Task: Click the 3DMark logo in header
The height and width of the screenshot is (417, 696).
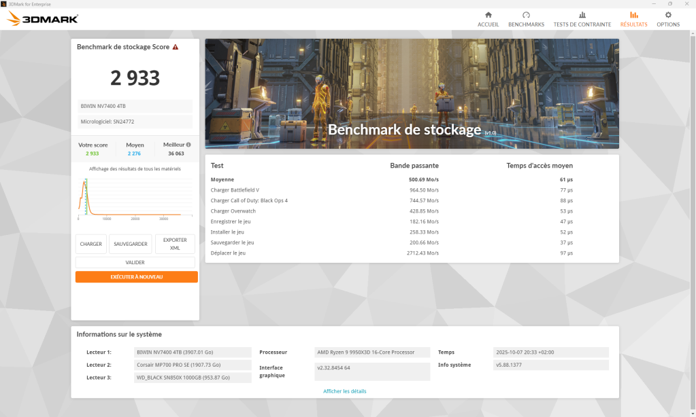Action: tap(42, 19)
